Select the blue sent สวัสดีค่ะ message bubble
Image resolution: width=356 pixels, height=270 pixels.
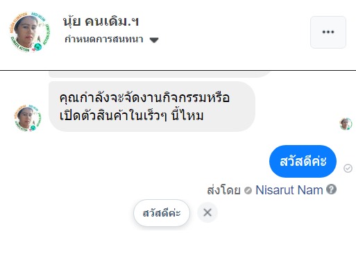pyautogui.click(x=303, y=161)
